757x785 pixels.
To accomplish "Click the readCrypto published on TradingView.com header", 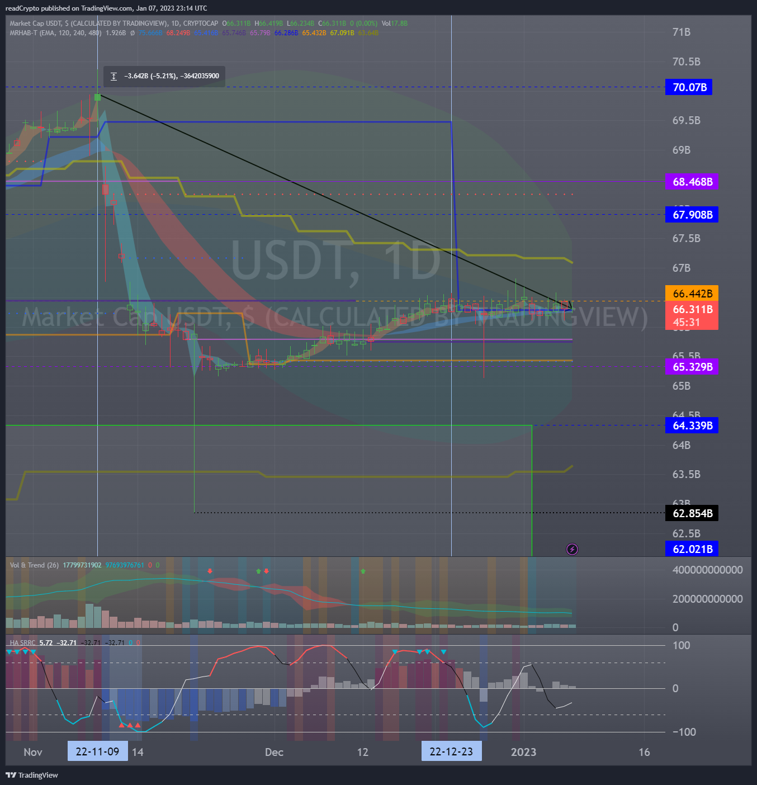I will pyautogui.click(x=106, y=8).
